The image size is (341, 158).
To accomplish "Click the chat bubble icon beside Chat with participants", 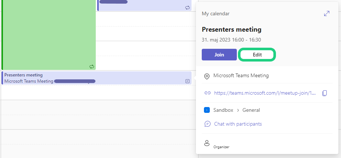I will coord(207,124).
